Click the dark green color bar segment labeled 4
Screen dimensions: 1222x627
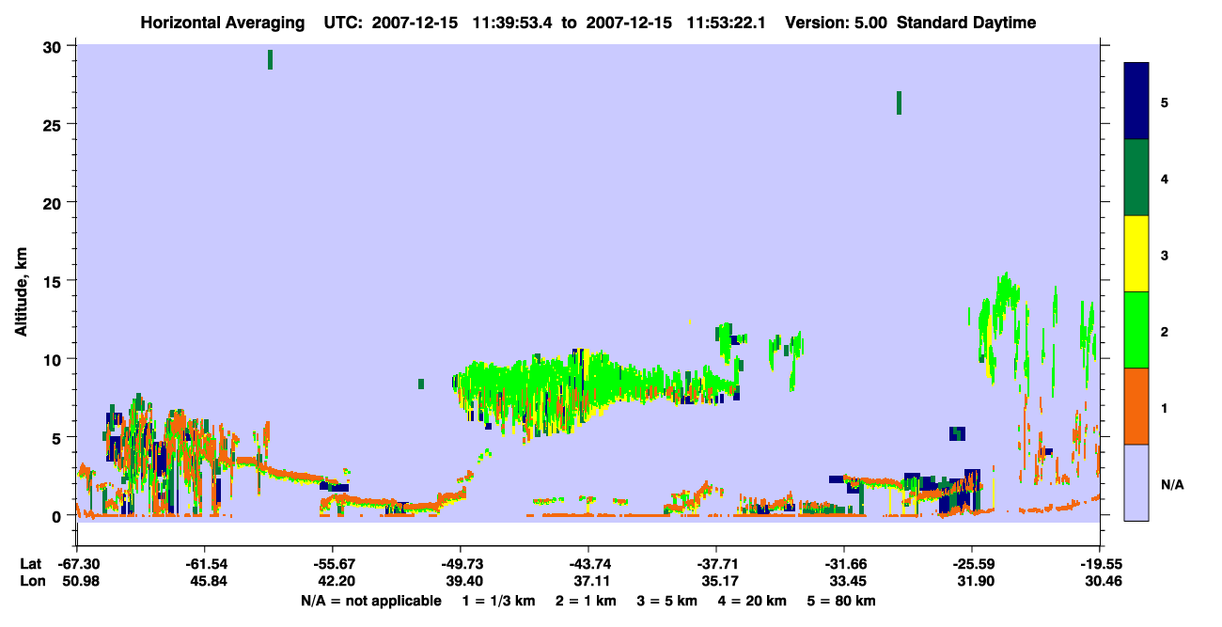(x=1136, y=178)
